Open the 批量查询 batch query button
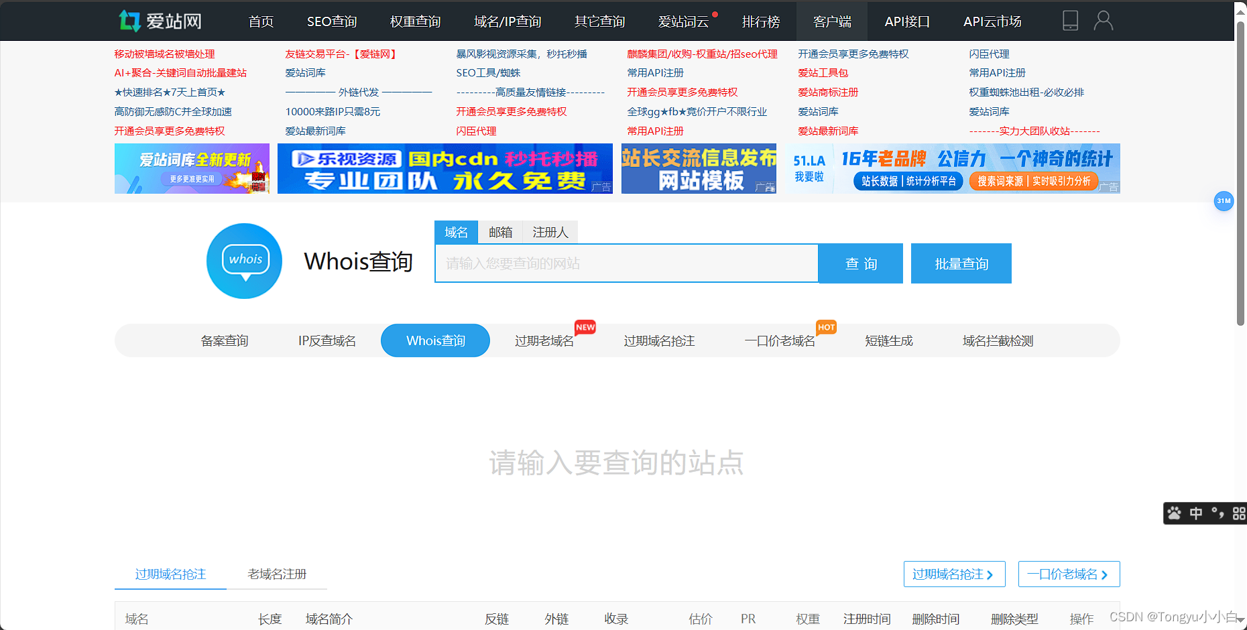Viewport: 1247px width, 630px height. click(x=961, y=263)
